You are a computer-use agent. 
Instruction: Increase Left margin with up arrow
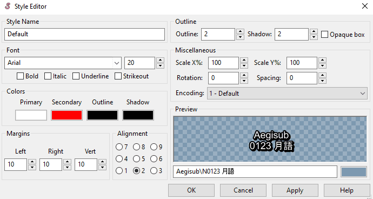click(x=32, y=162)
